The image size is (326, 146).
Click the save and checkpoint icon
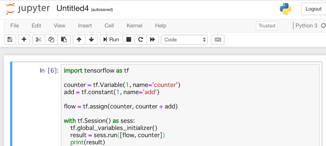(x=10, y=40)
